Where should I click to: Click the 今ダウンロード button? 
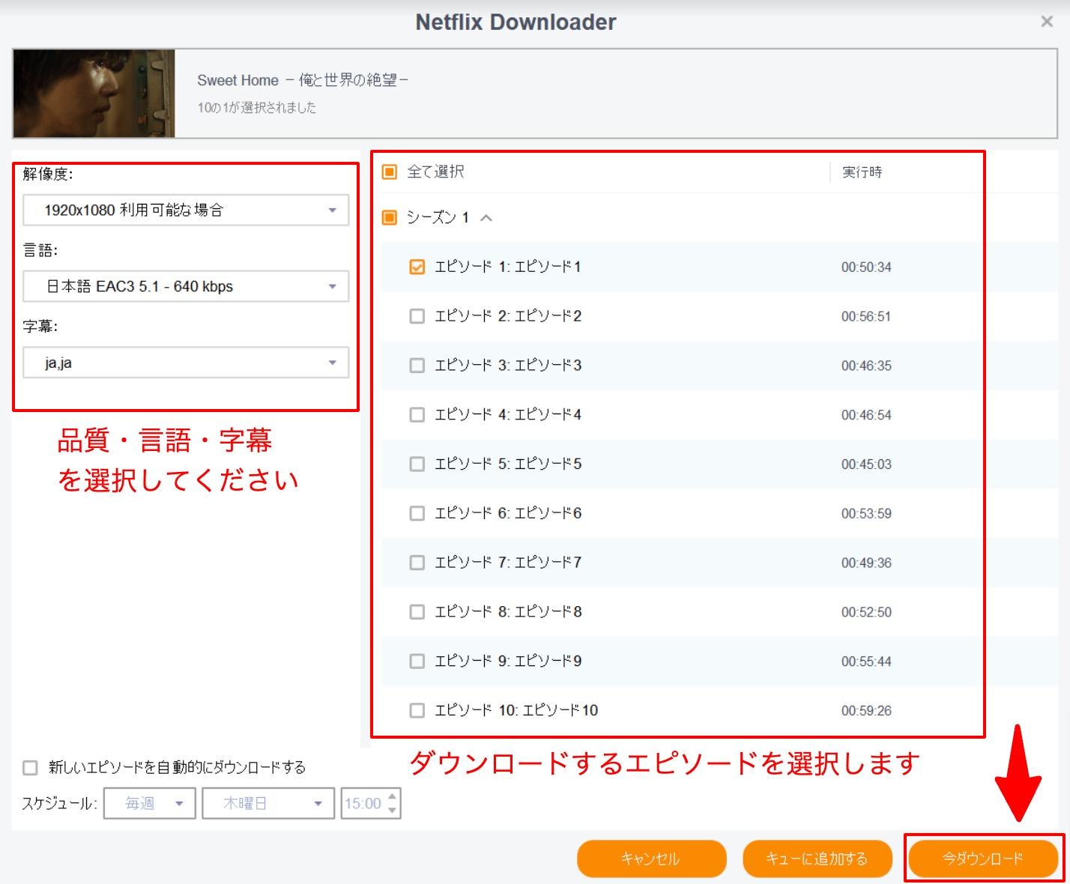coord(982,859)
